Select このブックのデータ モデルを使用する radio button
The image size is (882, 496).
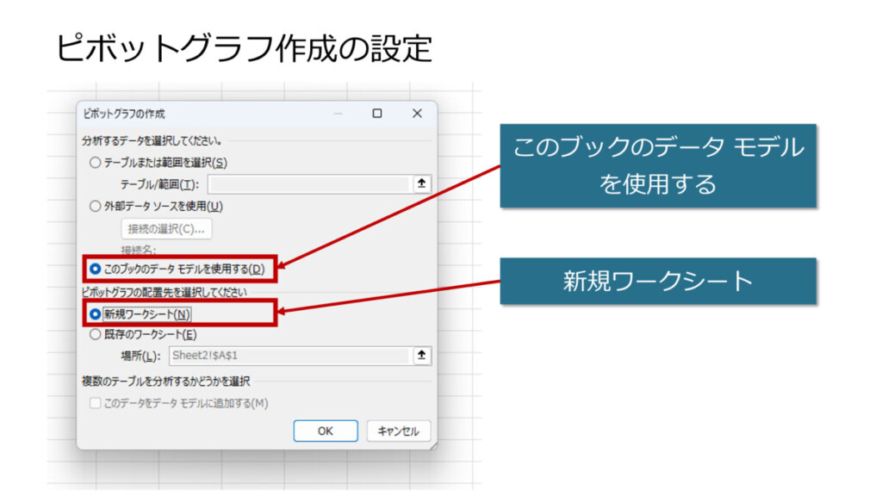[95, 270]
